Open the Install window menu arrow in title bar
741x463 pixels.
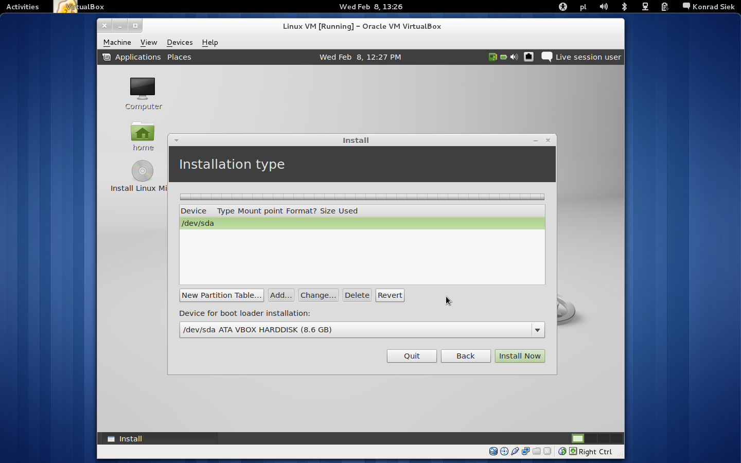click(x=177, y=140)
